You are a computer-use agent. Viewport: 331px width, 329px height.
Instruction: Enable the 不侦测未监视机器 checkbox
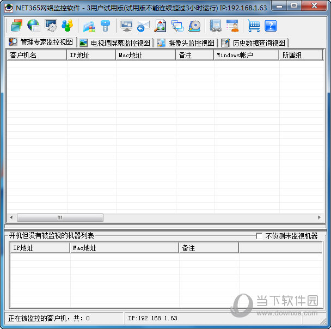click(x=259, y=236)
